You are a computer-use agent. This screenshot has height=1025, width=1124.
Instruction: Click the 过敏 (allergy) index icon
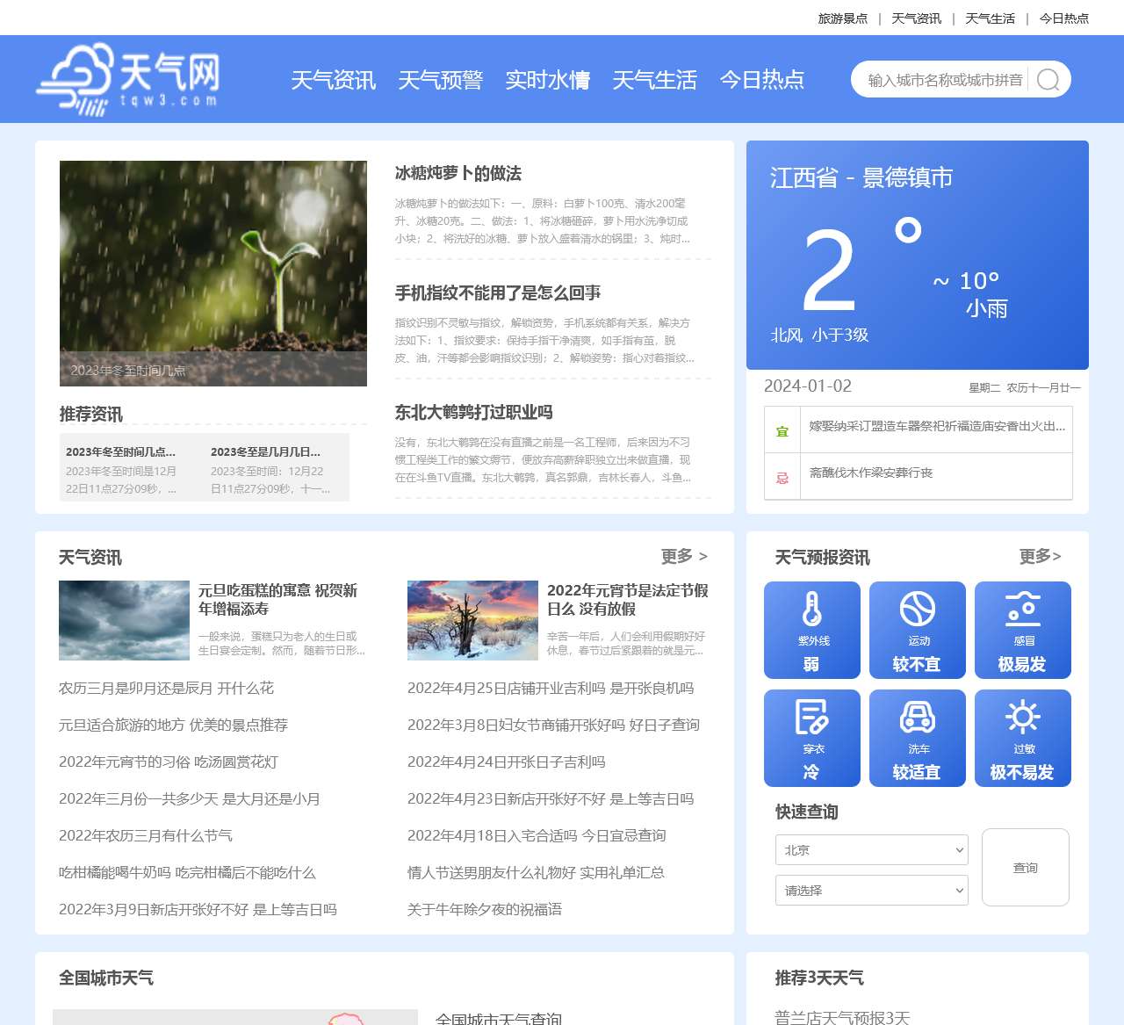pyautogui.click(x=1022, y=737)
